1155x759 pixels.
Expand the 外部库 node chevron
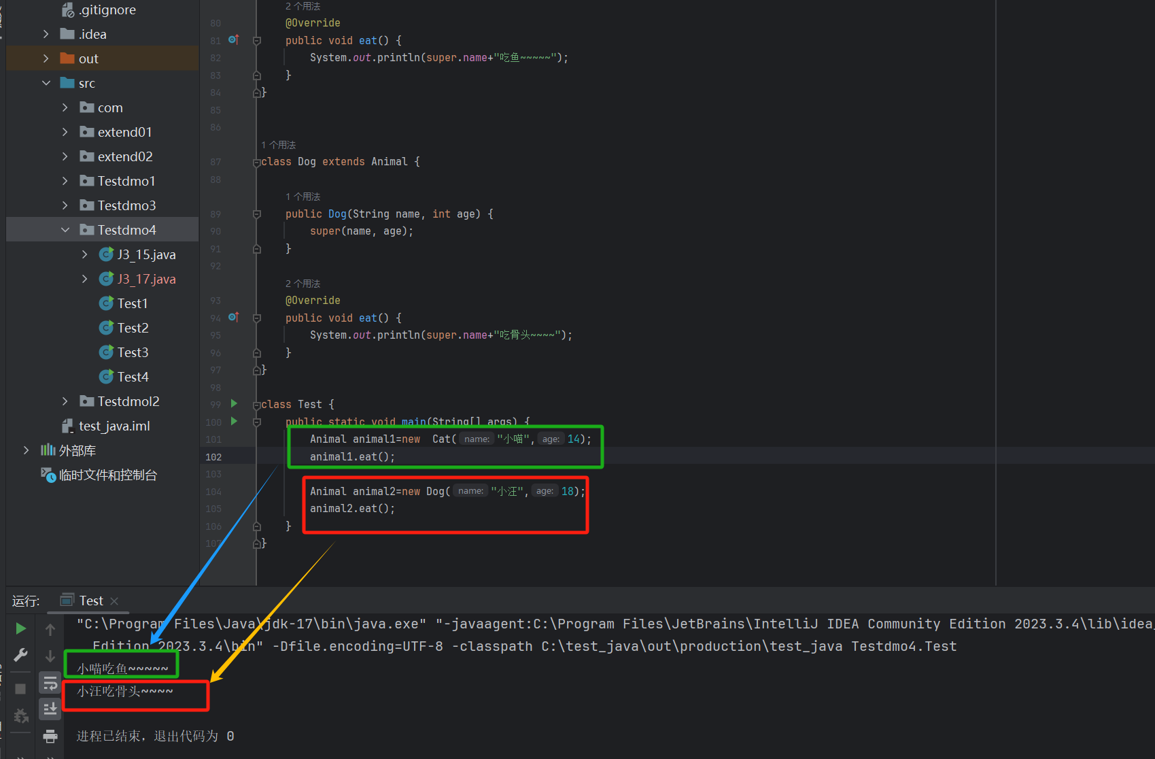pyautogui.click(x=26, y=450)
